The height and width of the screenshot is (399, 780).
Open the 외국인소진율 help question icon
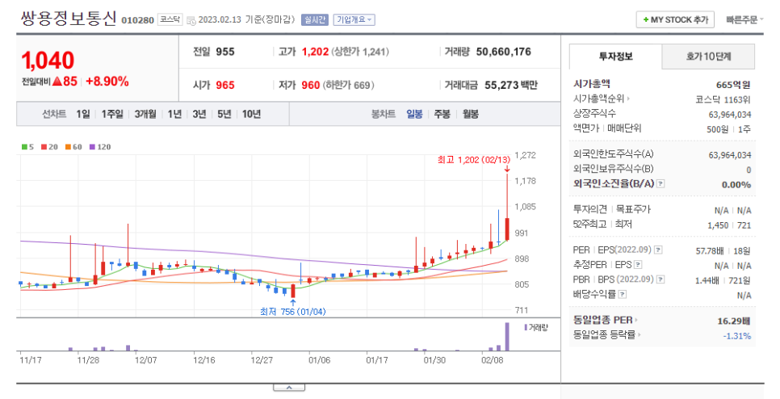(x=660, y=183)
